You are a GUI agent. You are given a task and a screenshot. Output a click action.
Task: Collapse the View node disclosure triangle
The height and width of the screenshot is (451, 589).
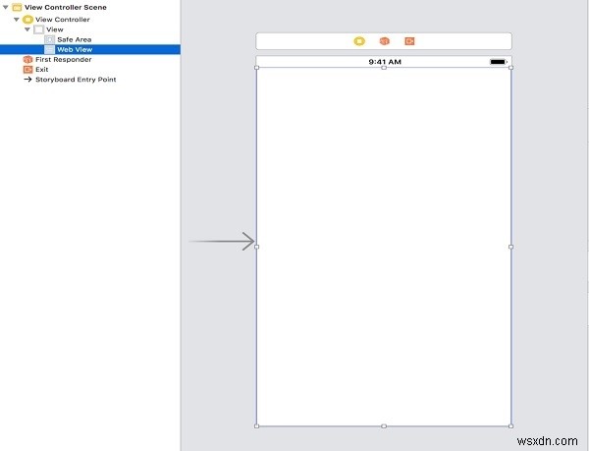pos(27,29)
